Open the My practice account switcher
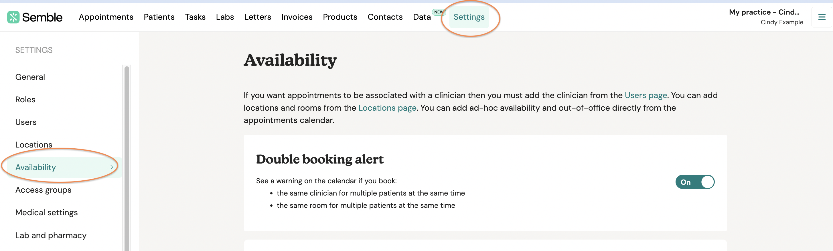Screen dimensions: 833x251 click(x=766, y=17)
